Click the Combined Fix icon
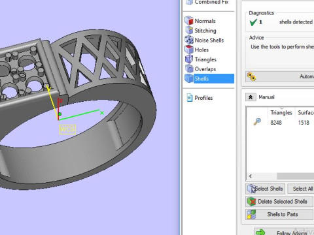The image size is (314, 235). point(189,2)
